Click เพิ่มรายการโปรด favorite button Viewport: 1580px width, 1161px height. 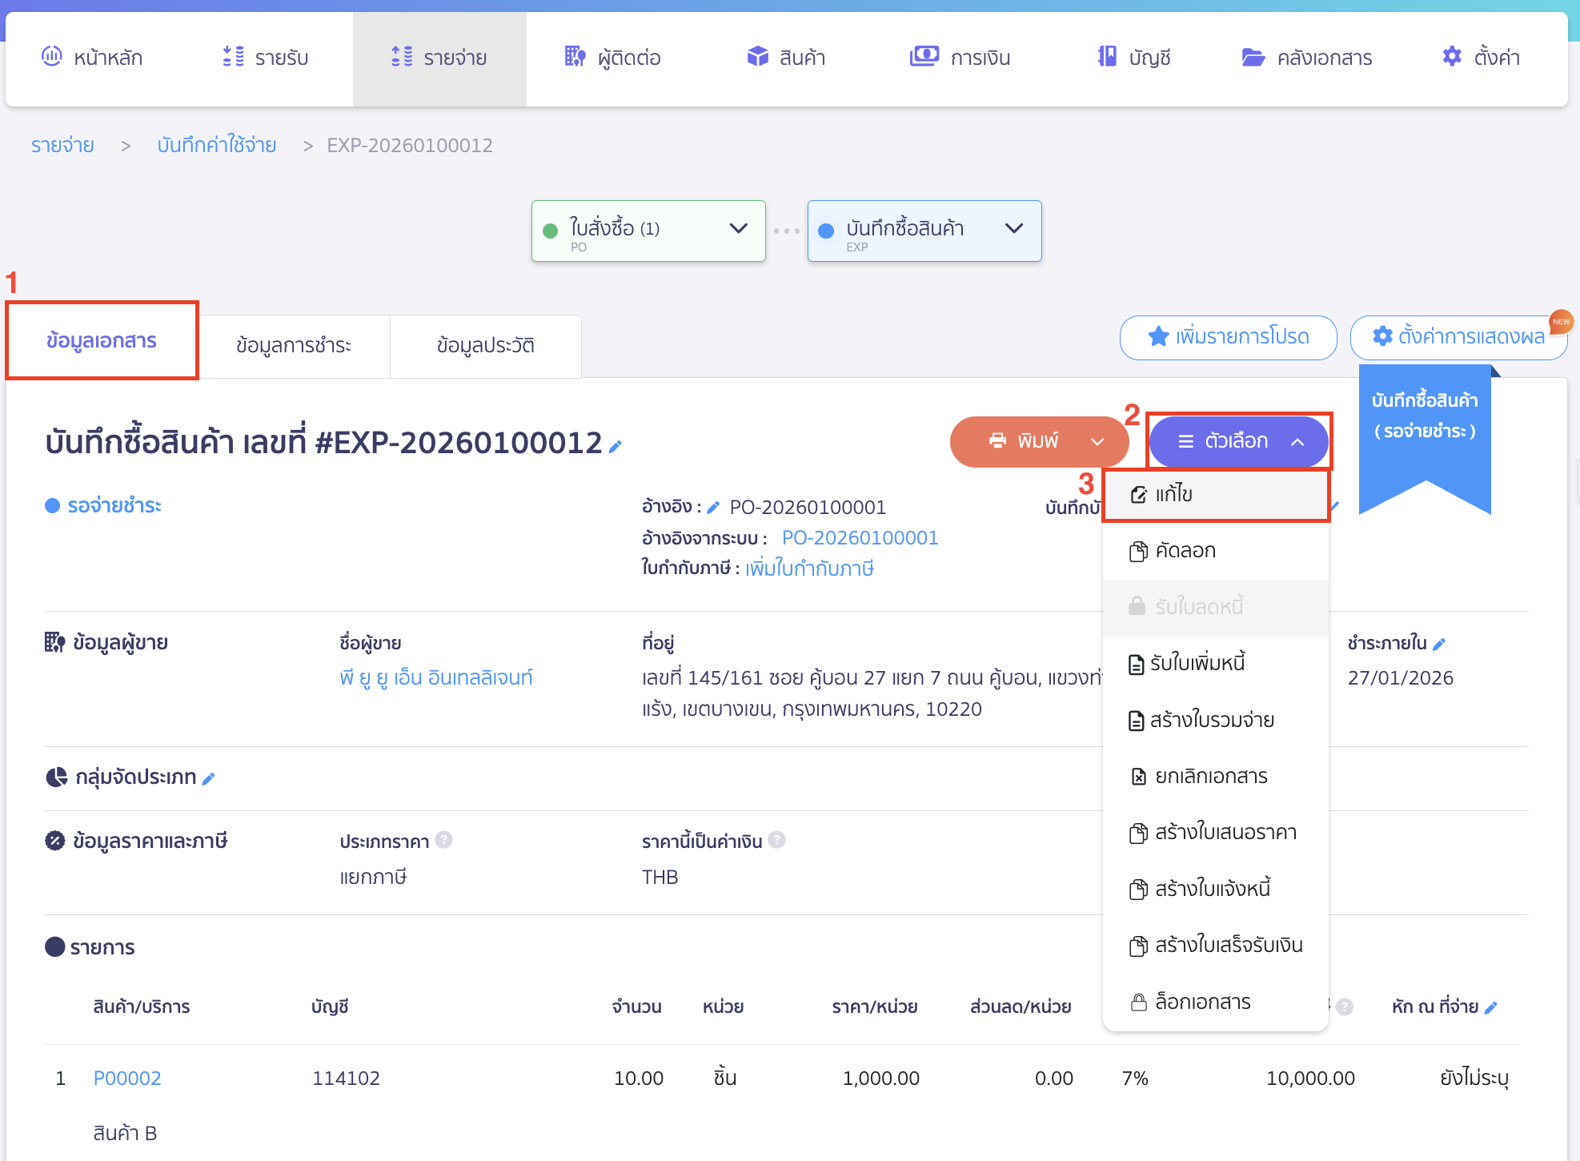tap(1228, 337)
